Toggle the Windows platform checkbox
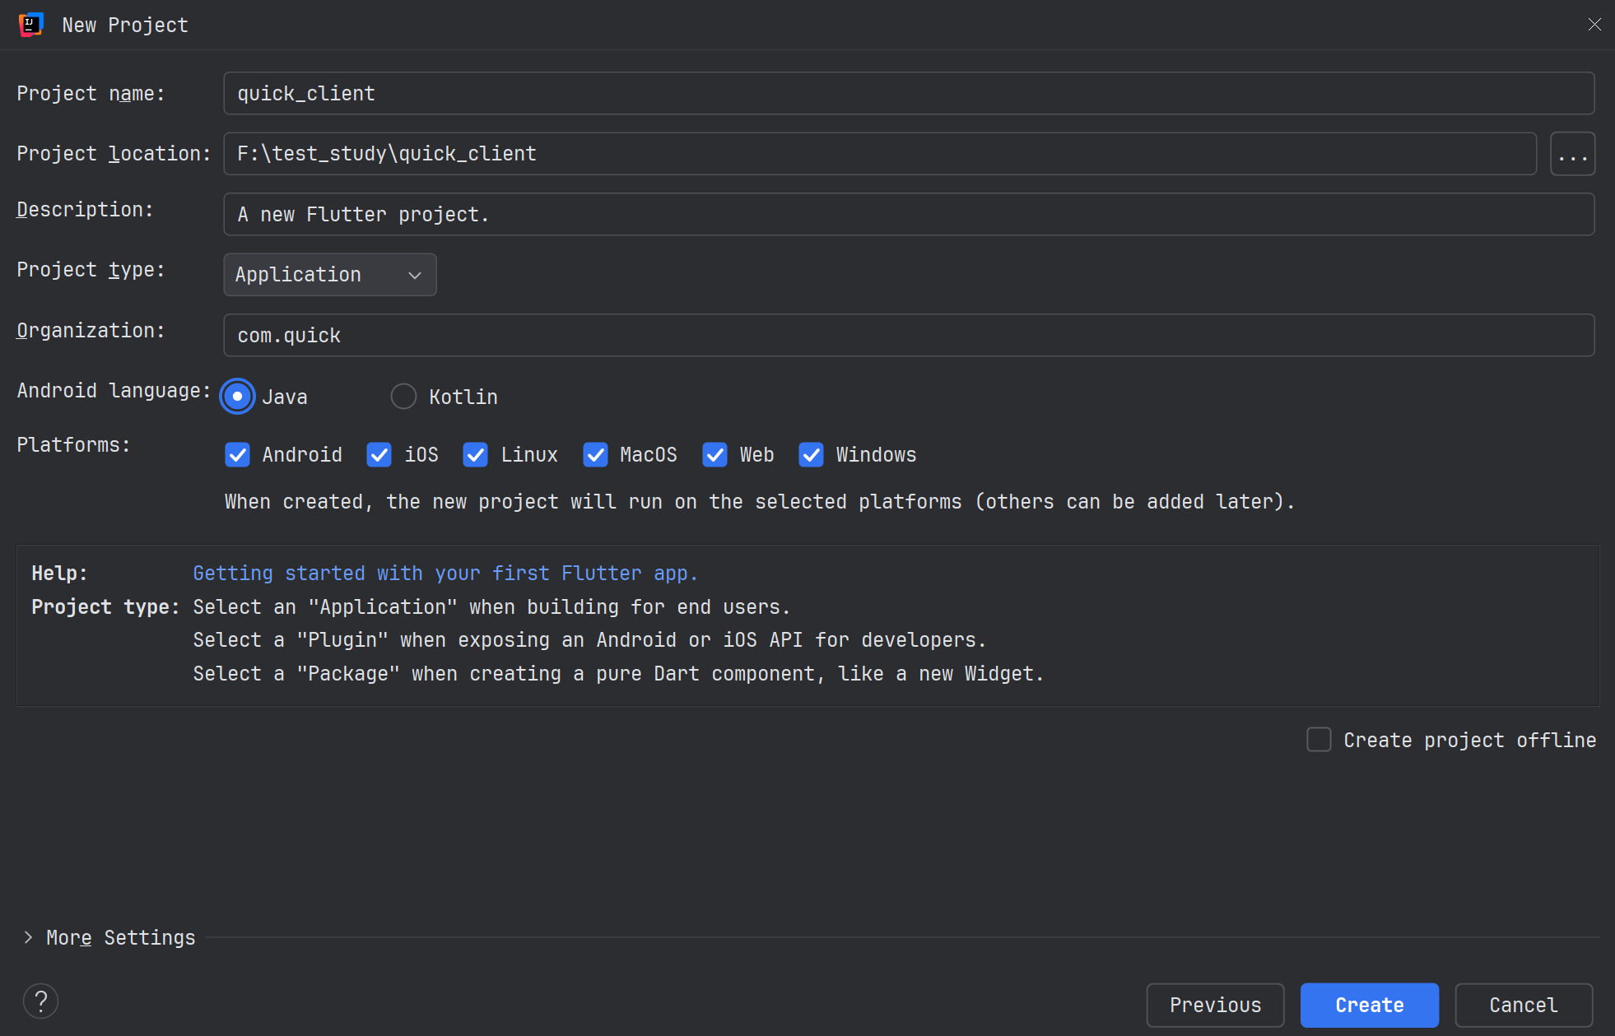 click(811, 454)
